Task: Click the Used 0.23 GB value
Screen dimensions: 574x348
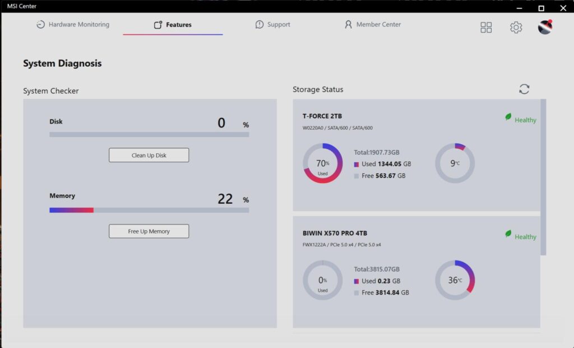Action: point(381,281)
